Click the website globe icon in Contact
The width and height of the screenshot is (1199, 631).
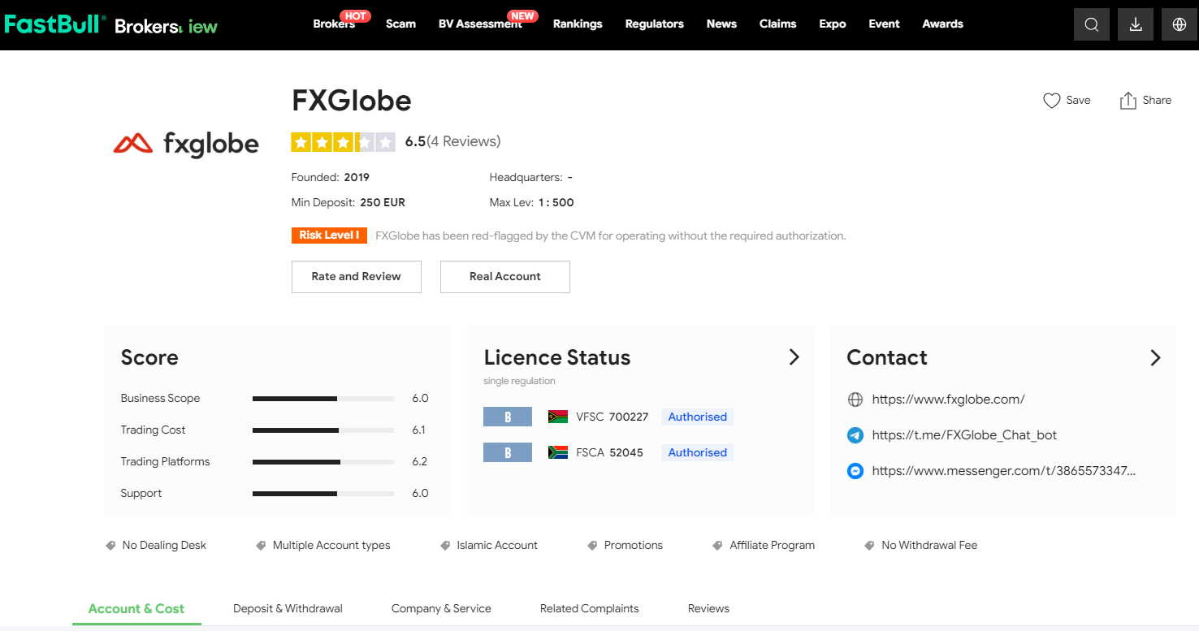[x=855, y=400]
